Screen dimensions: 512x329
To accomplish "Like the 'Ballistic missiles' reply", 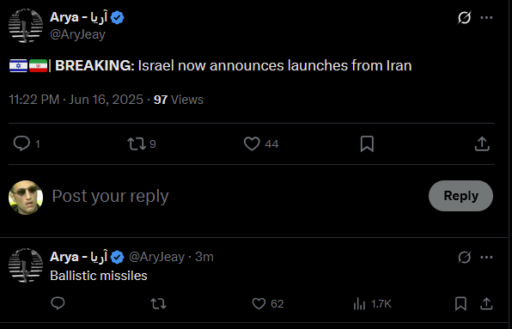I will click(x=259, y=304).
